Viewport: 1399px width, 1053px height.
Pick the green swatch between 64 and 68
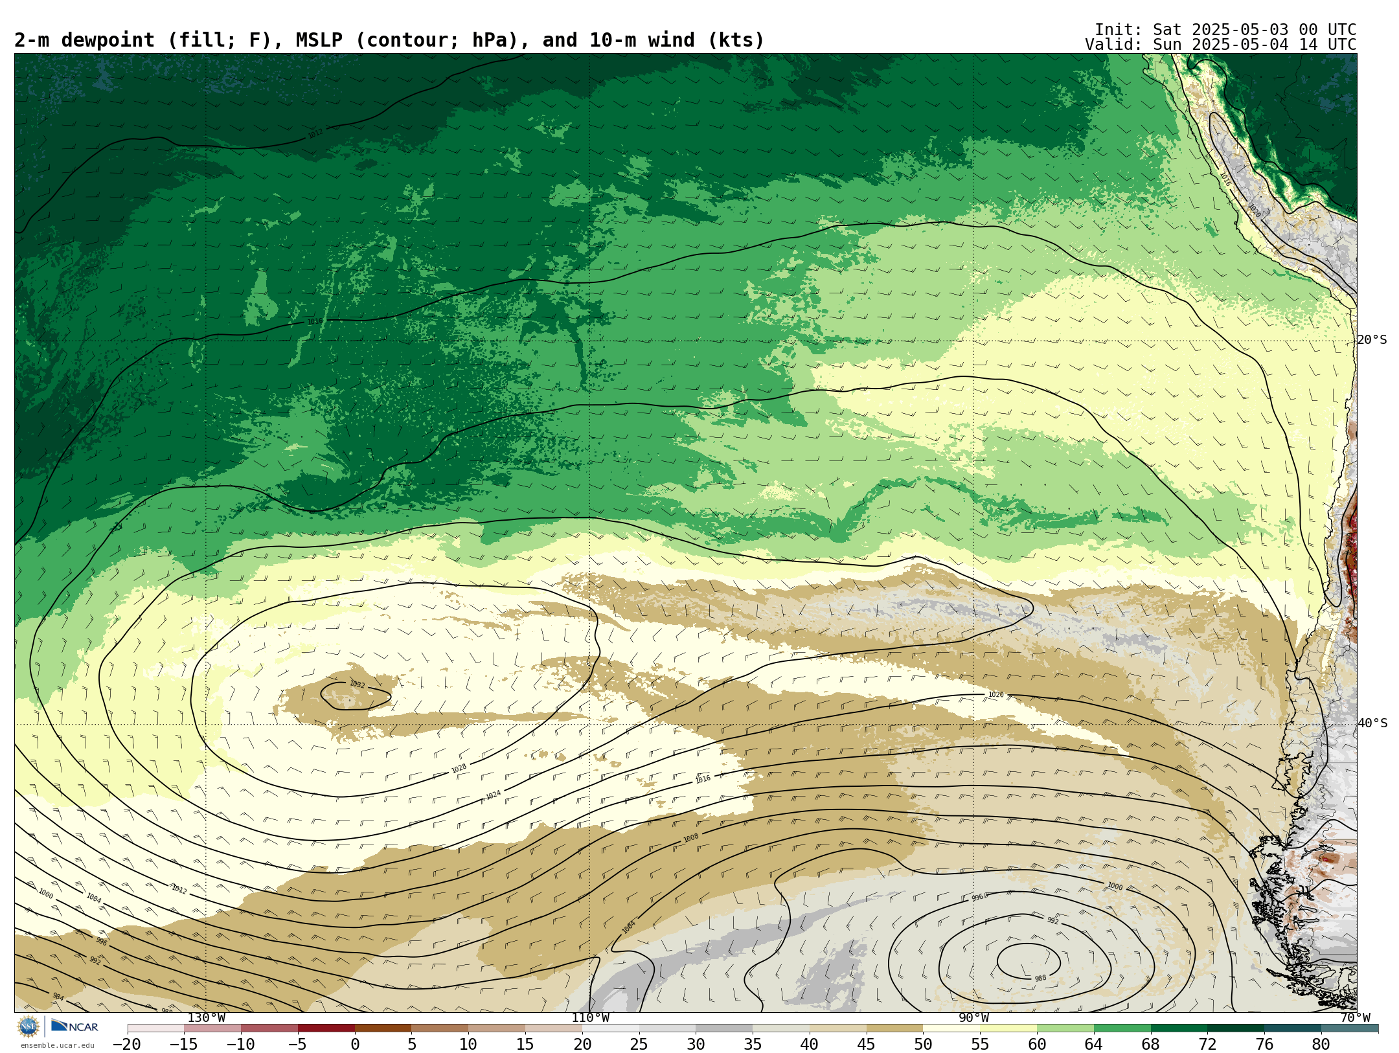(x=1122, y=1028)
